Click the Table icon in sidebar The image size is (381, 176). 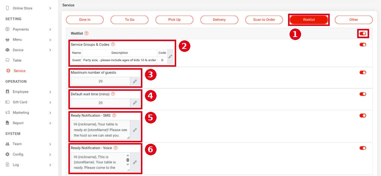pyautogui.click(x=7, y=60)
